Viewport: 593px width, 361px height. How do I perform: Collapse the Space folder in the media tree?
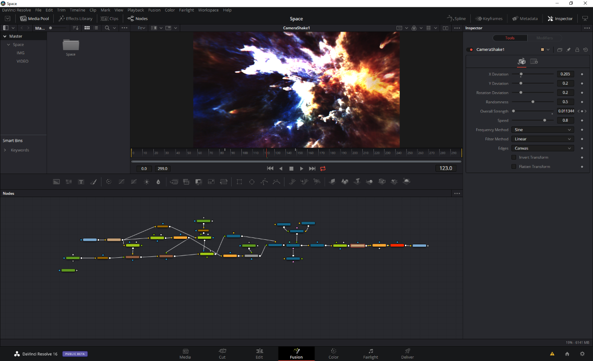point(8,44)
